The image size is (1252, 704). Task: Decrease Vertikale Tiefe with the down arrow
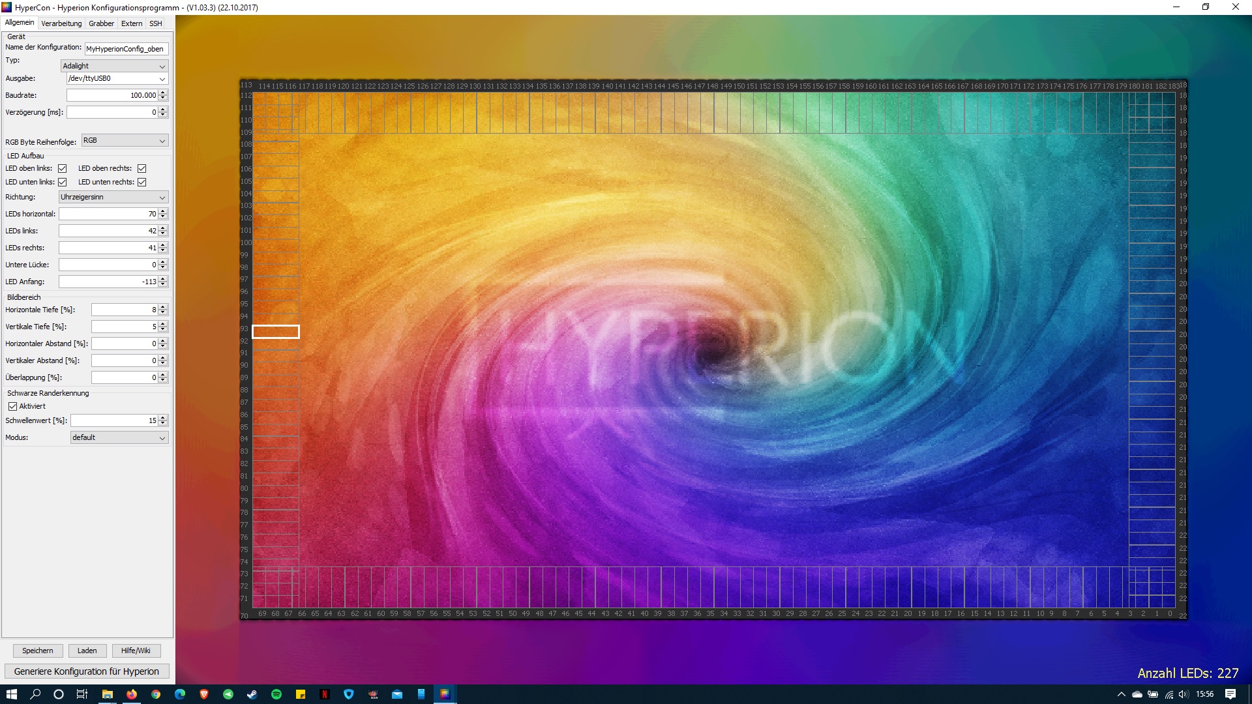pyautogui.click(x=163, y=329)
